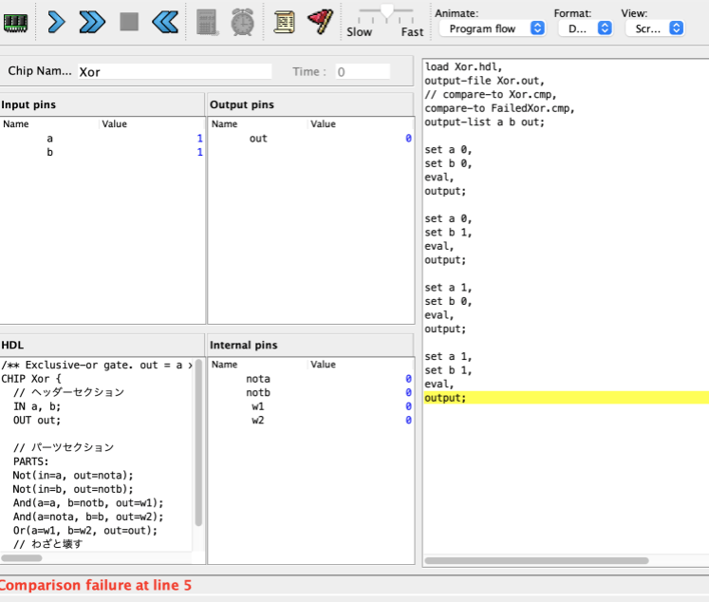709x602 pixels.
Task: Open the Format dropdown
Action: (584, 28)
